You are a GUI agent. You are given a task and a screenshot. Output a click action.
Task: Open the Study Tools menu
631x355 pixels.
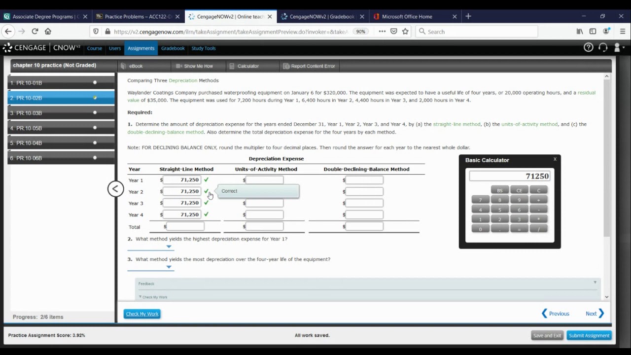click(x=204, y=48)
